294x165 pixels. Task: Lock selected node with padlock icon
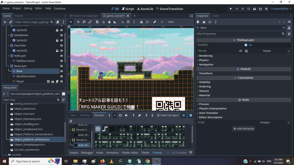click(x=141, y=22)
